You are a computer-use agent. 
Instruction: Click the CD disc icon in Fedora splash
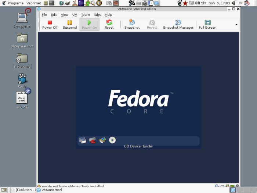pos(112,140)
